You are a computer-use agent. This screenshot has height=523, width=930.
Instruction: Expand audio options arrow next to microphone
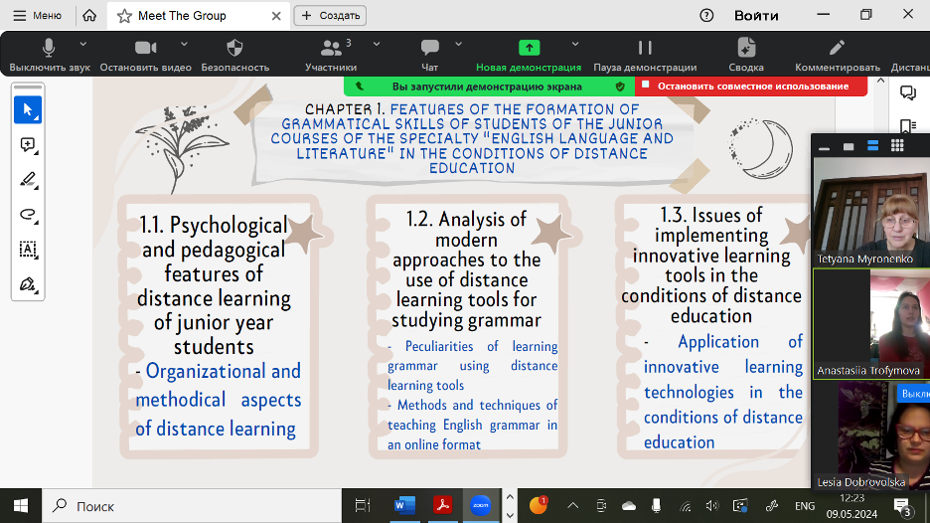pyautogui.click(x=83, y=44)
